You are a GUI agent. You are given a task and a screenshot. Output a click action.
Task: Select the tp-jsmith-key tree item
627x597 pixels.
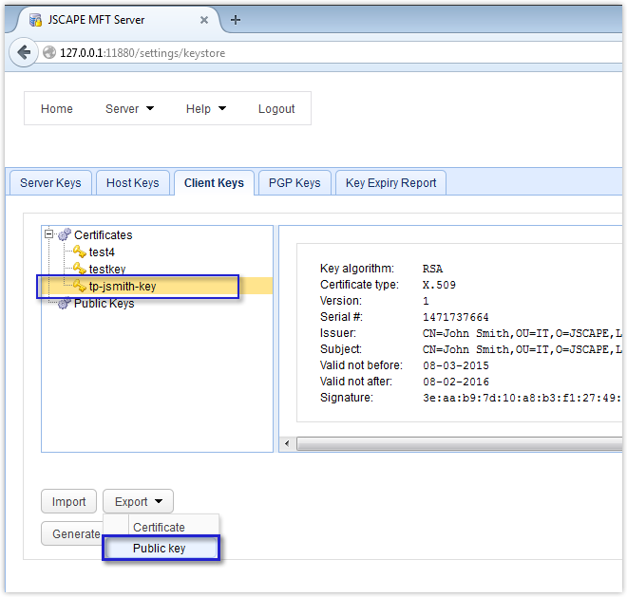pos(123,287)
